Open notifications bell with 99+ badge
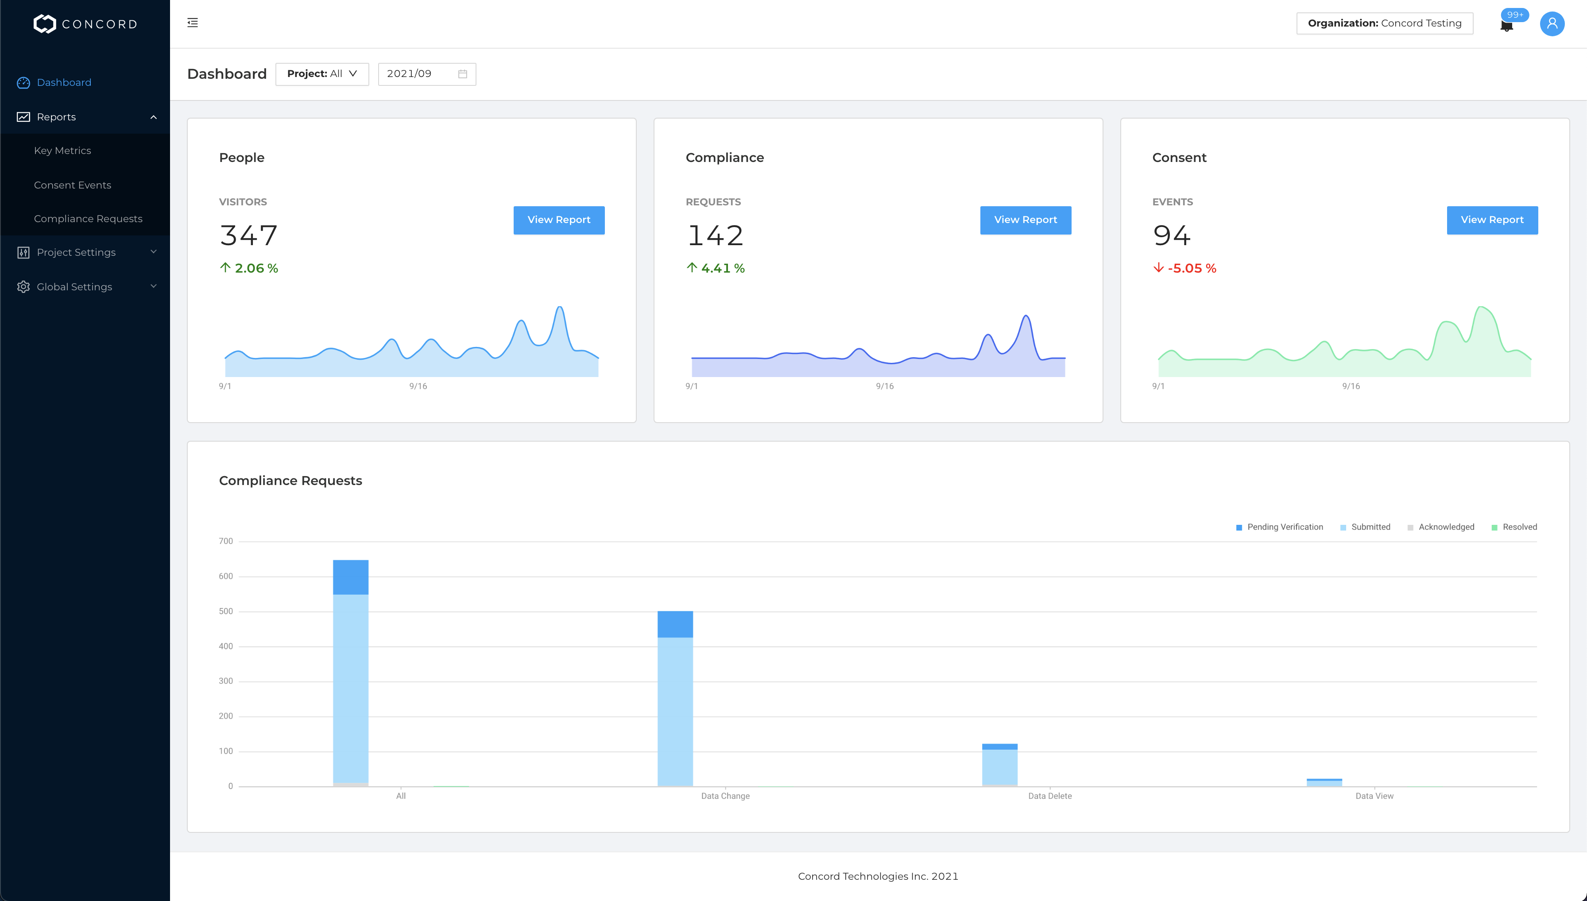 [1506, 25]
